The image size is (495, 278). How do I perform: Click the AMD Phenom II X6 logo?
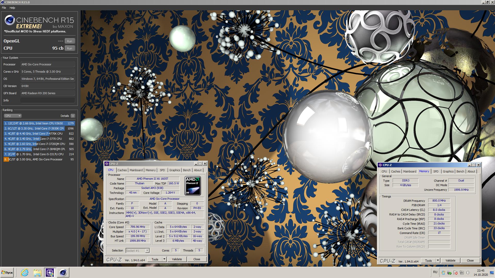coord(193,186)
